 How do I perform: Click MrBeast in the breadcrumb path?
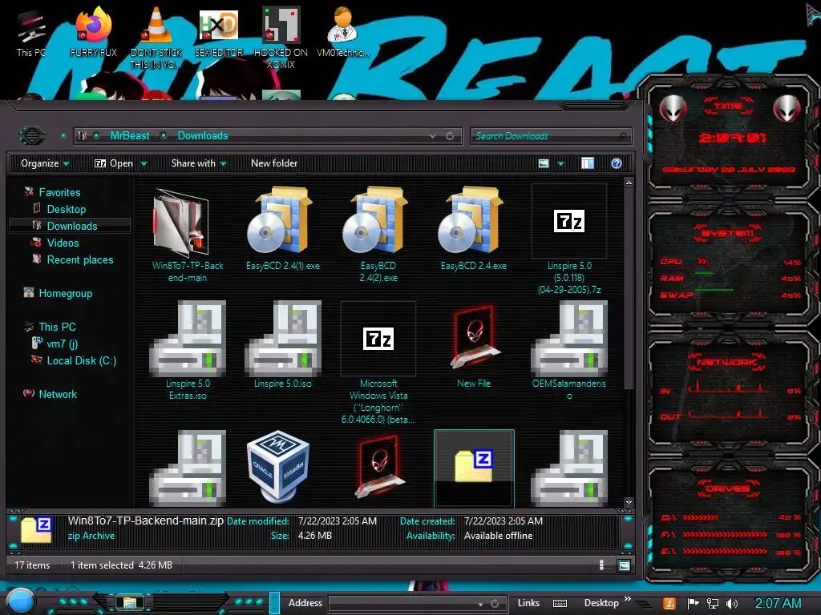[130, 136]
